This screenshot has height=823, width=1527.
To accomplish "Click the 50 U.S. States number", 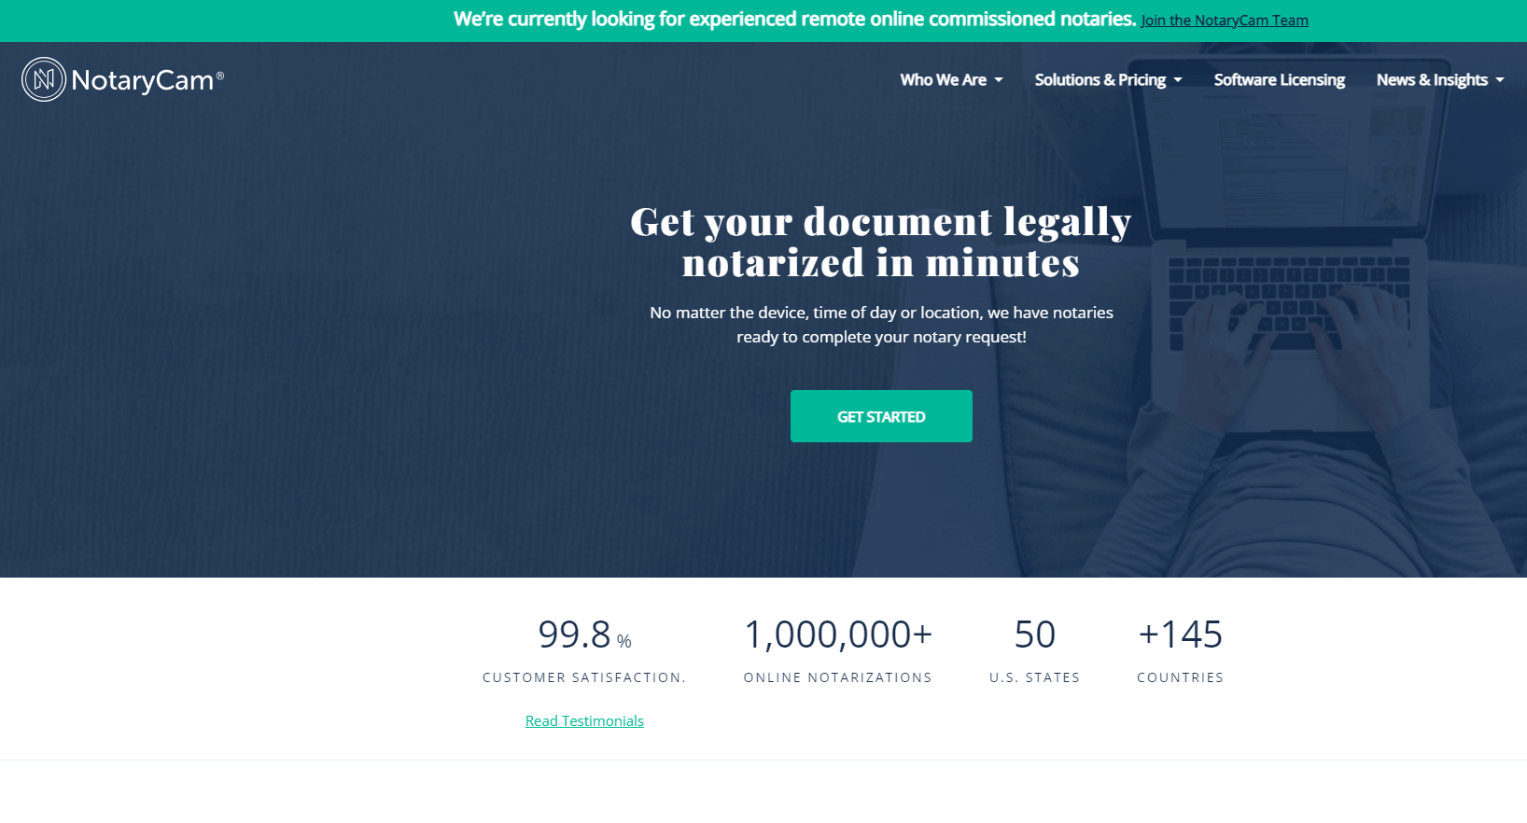I will (x=1034, y=635).
